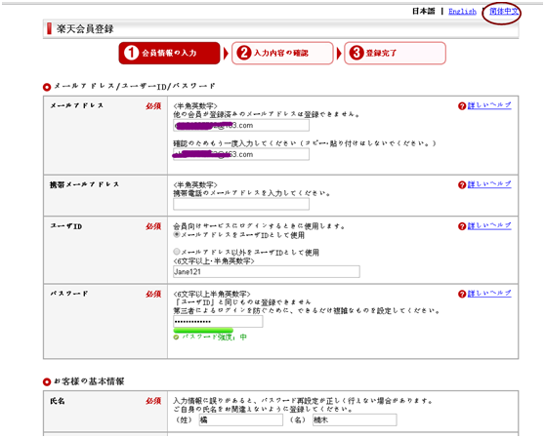Click the surname (姓) field
Screen dimensions: 545x438
pyautogui.click(x=241, y=419)
